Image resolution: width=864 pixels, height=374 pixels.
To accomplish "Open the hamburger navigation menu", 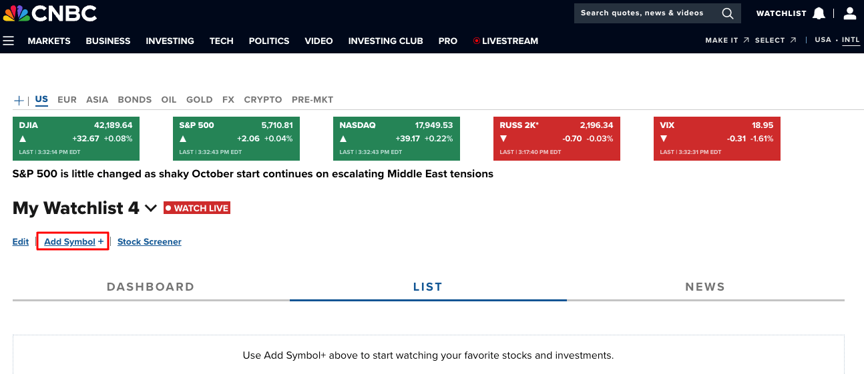I will (x=9, y=41).
